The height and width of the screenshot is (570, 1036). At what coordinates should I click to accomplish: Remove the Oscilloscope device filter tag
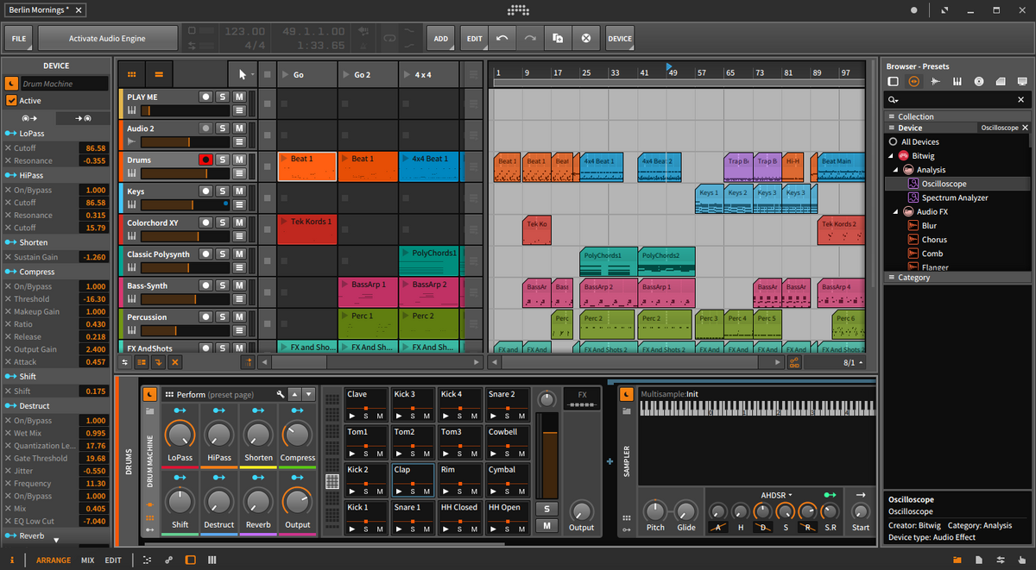(1026, 128)
